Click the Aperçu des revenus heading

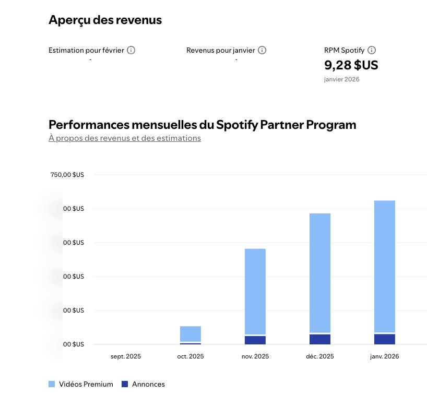(x=105, y=20)
